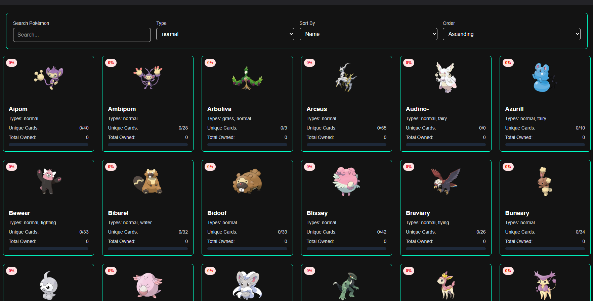Click the Braviary sprite image
Screen dimensions: 593x301
(446, 182)
